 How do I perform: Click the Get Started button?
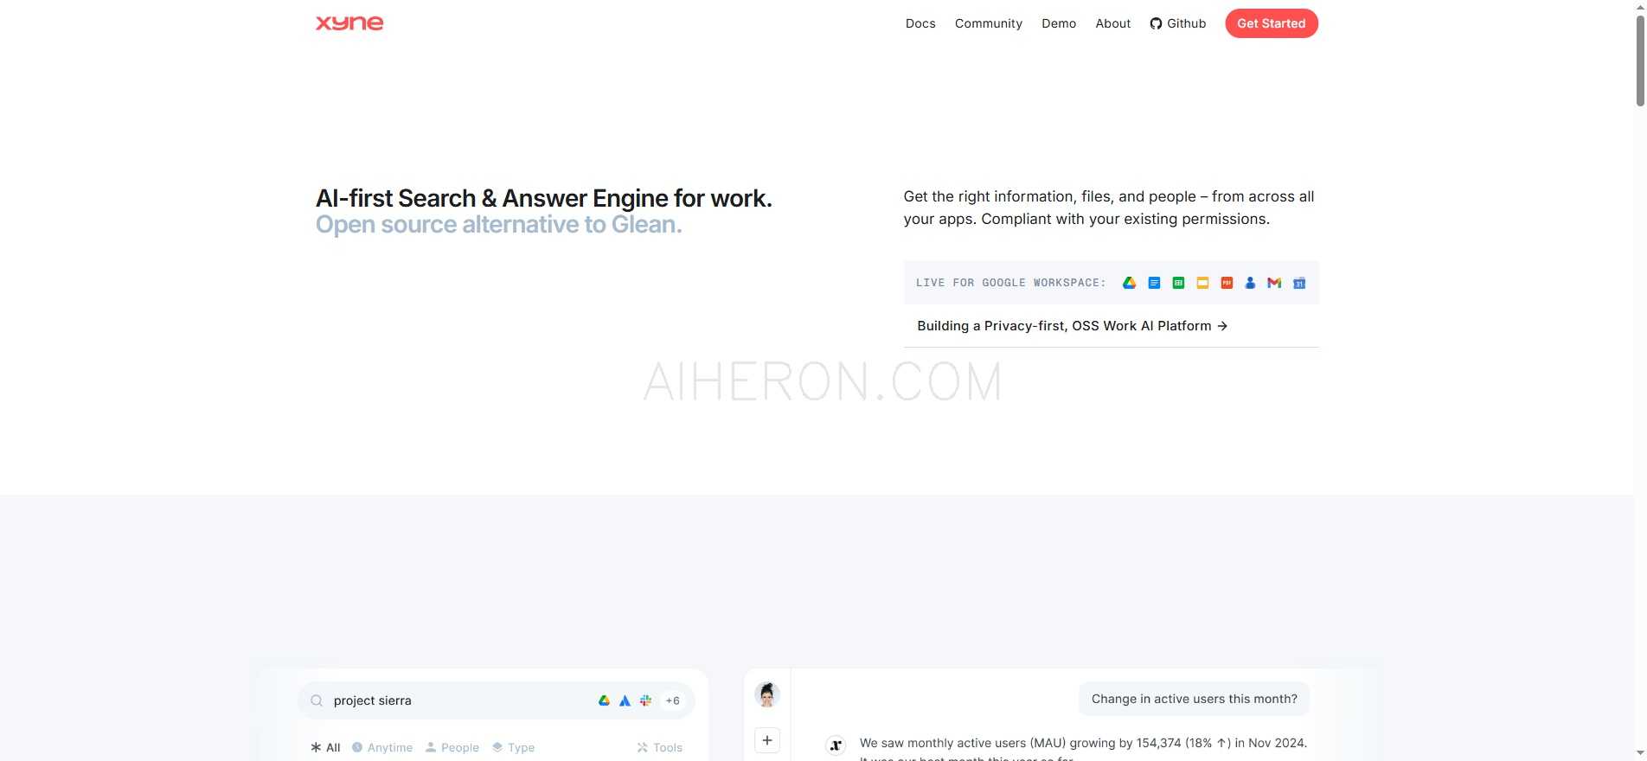1271,23
